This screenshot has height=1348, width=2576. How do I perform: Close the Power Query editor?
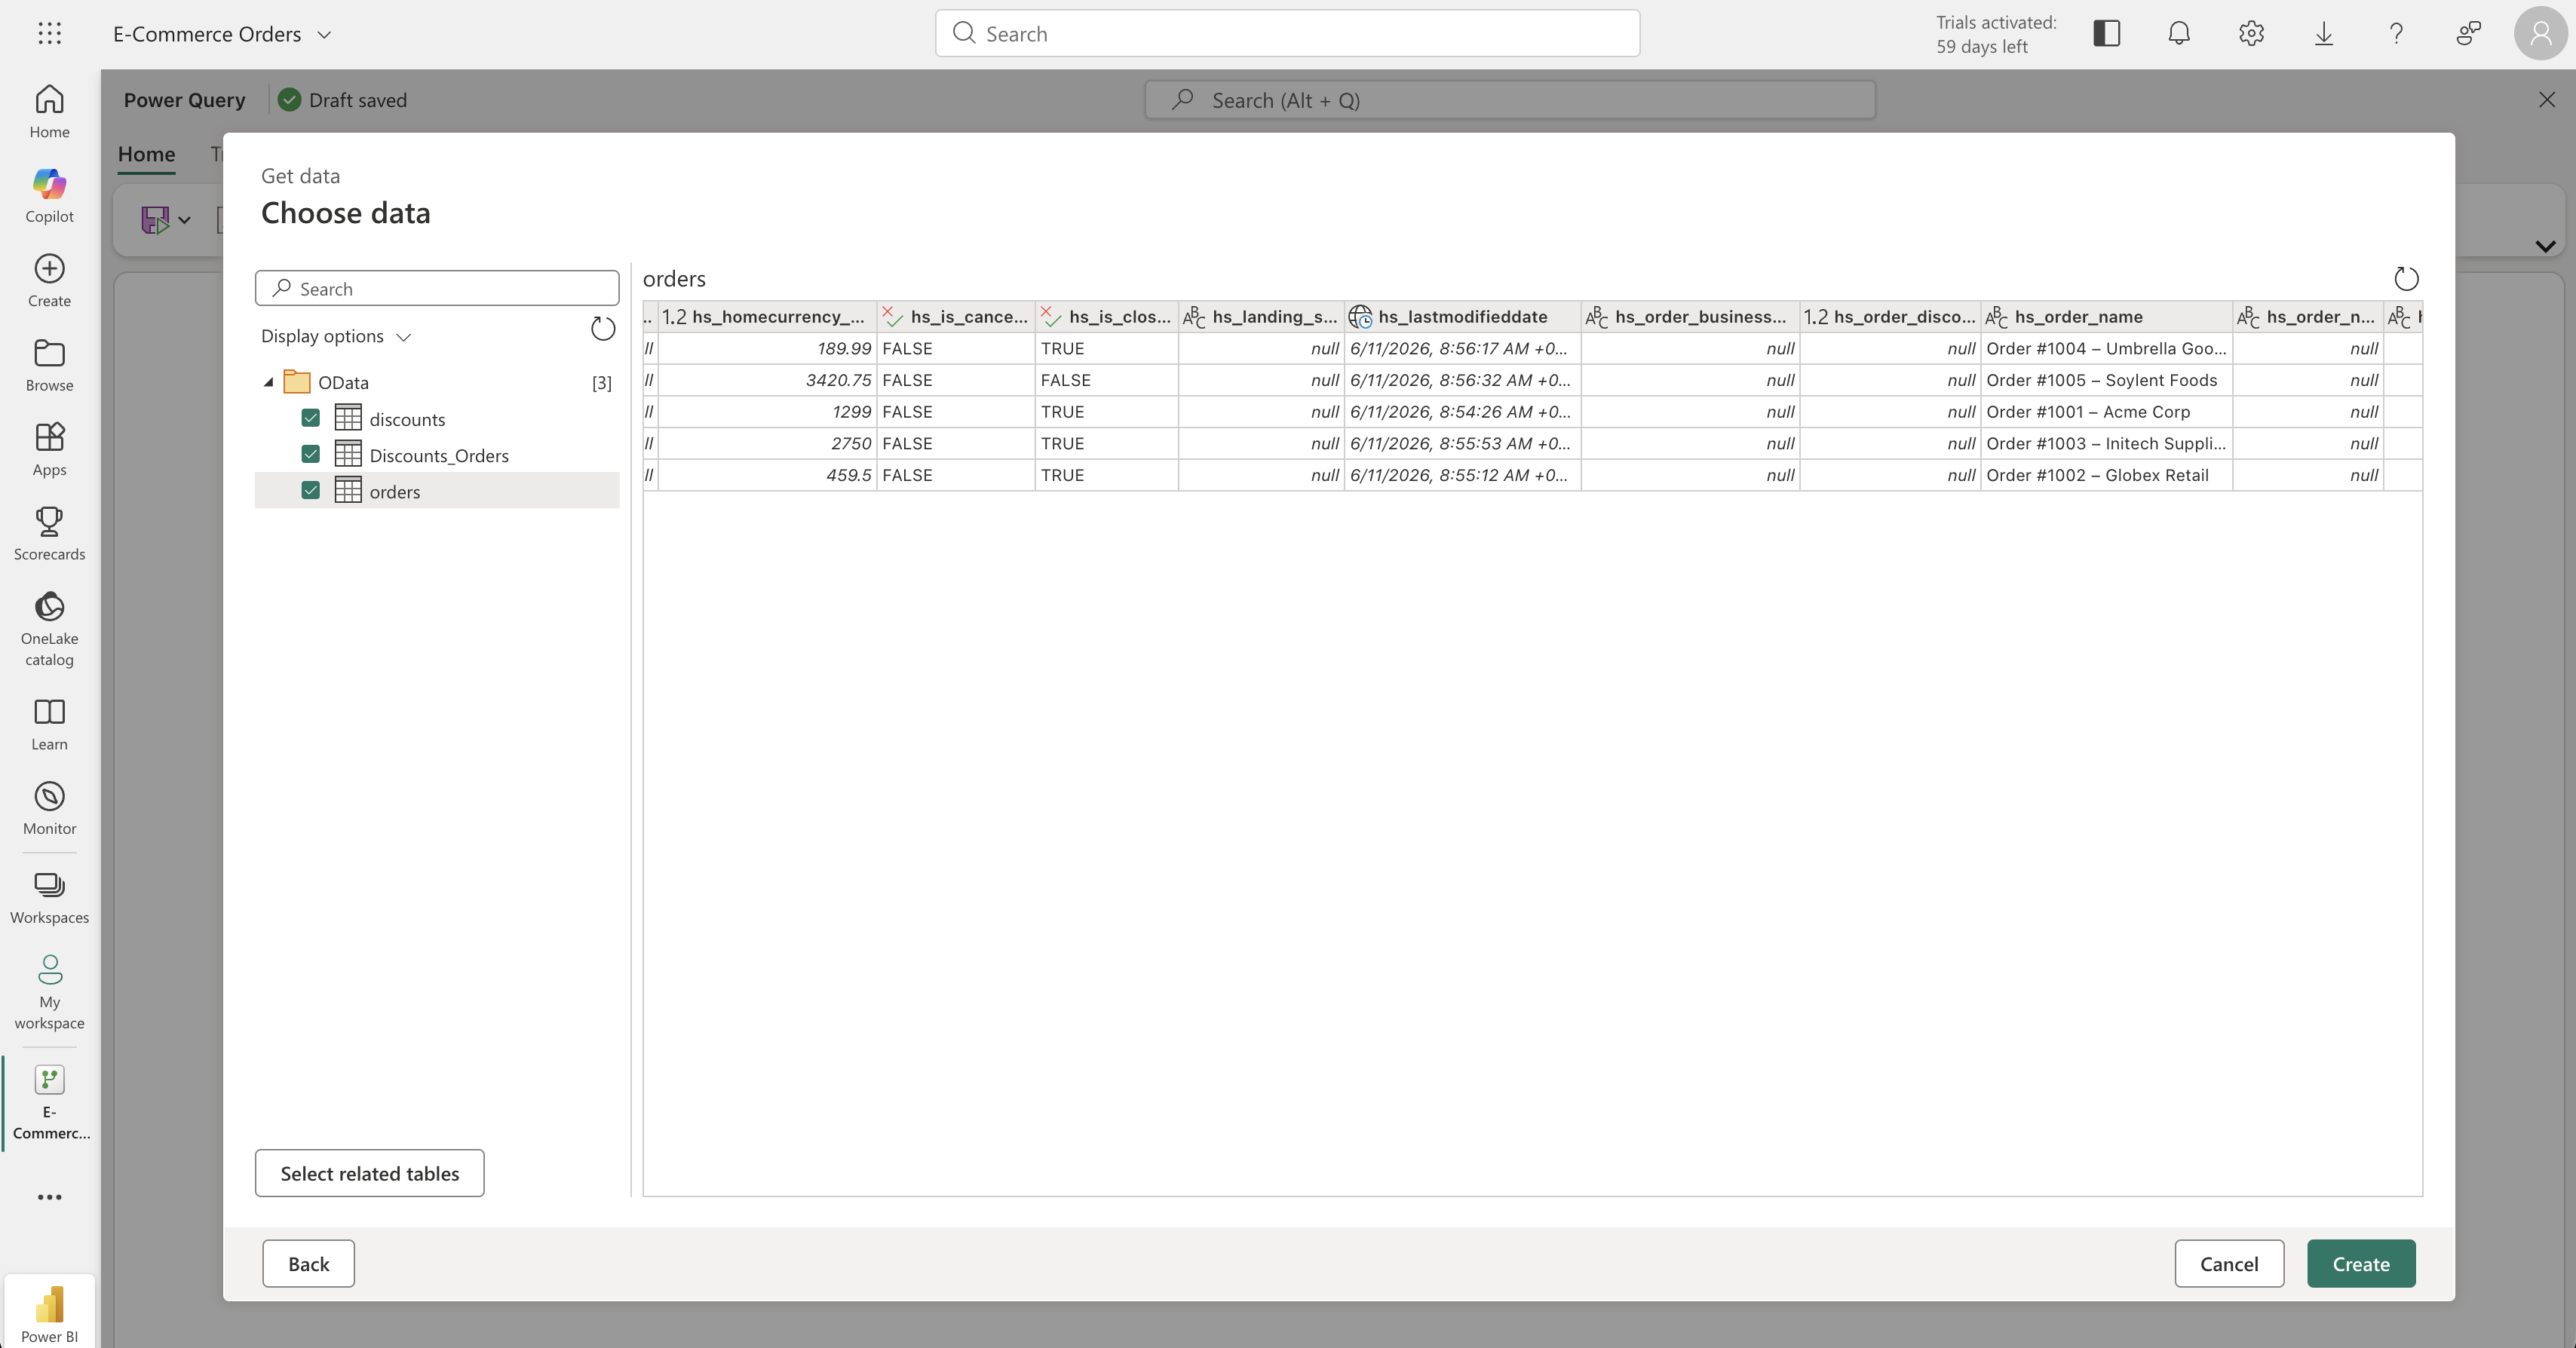pos(2547,100)
